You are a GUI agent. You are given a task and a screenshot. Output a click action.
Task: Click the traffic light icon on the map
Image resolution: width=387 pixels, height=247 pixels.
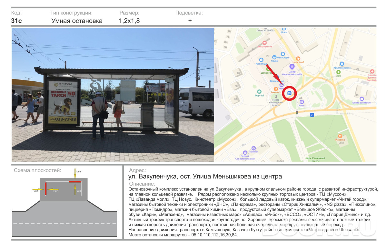pos(296,112)
